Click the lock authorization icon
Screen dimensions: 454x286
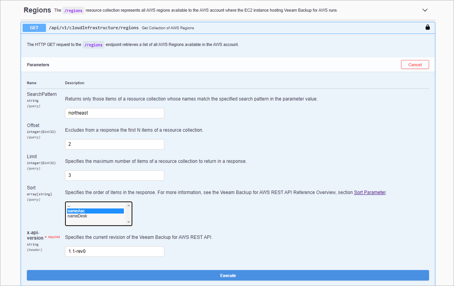pyautogui.click(x=428, y=27)
